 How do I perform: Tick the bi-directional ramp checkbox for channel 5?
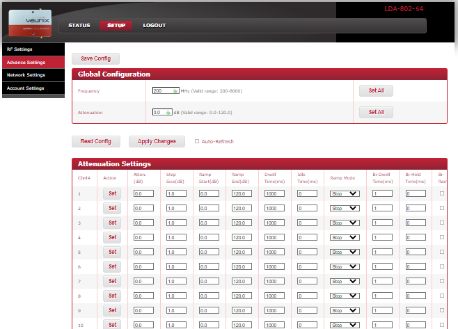coord(442,252)
